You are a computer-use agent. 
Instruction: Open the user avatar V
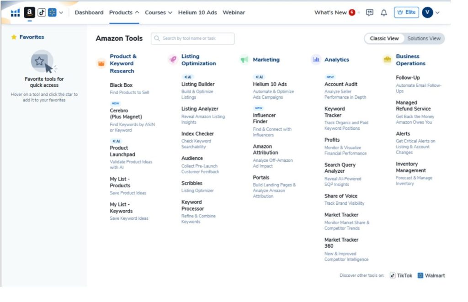(x=427, y=12)
